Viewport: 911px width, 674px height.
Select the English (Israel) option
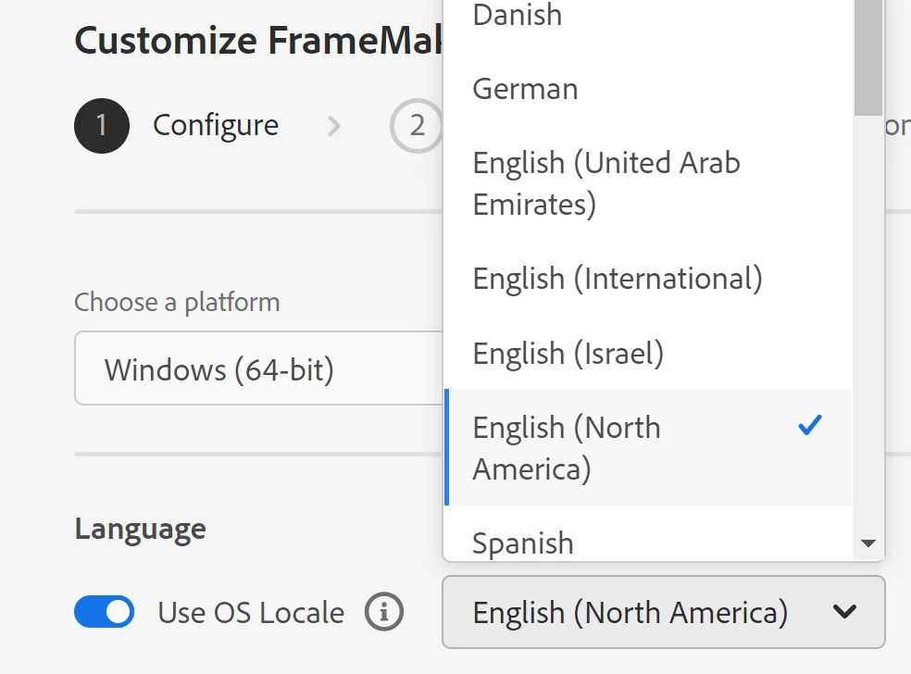(568, 353)
